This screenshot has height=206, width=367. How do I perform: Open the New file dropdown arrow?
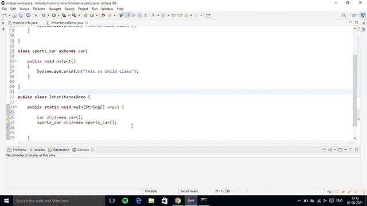pyautogui.click(x=9, y=15)
